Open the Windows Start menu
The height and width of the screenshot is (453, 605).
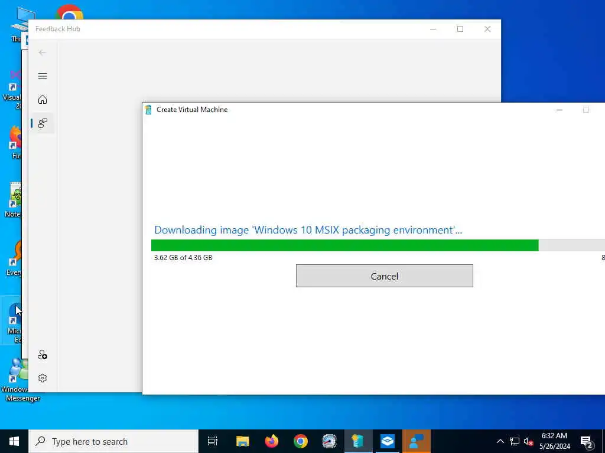coord(14,441)
